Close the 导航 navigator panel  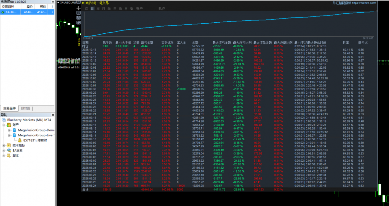[53, 115]
